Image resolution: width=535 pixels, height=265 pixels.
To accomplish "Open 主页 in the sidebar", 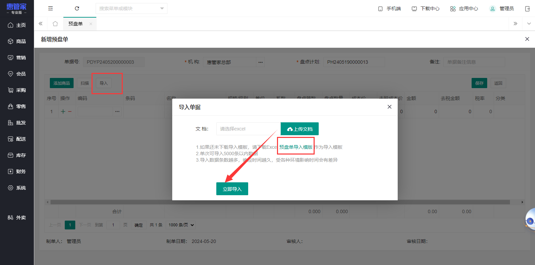I will click(17, 25).
